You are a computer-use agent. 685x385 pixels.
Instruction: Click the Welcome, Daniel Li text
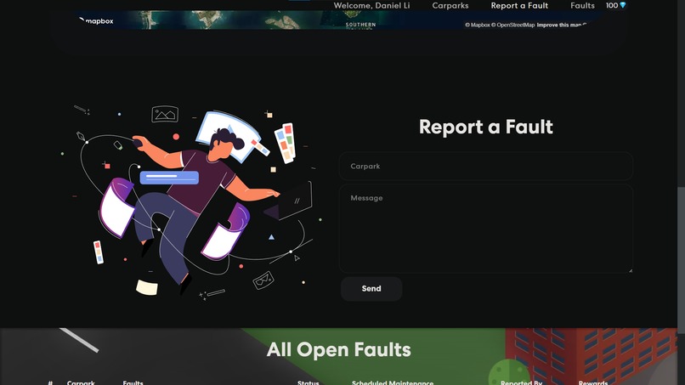point(371,6)
